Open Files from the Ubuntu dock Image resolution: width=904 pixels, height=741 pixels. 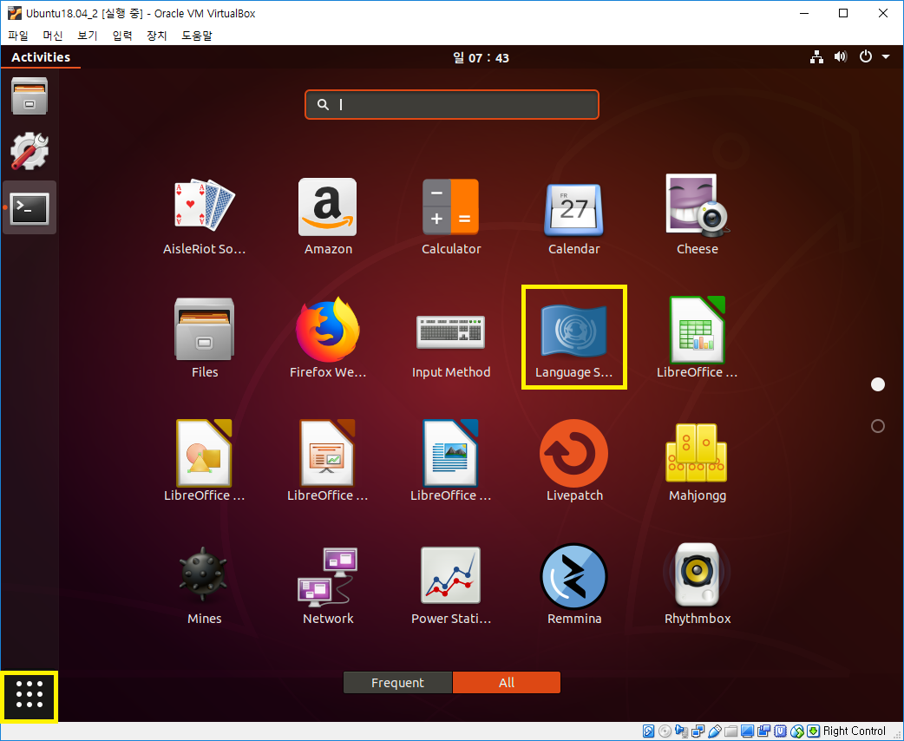tap(29, 96)
